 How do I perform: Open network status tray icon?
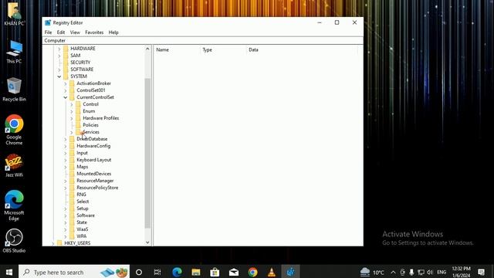[421, 272]
